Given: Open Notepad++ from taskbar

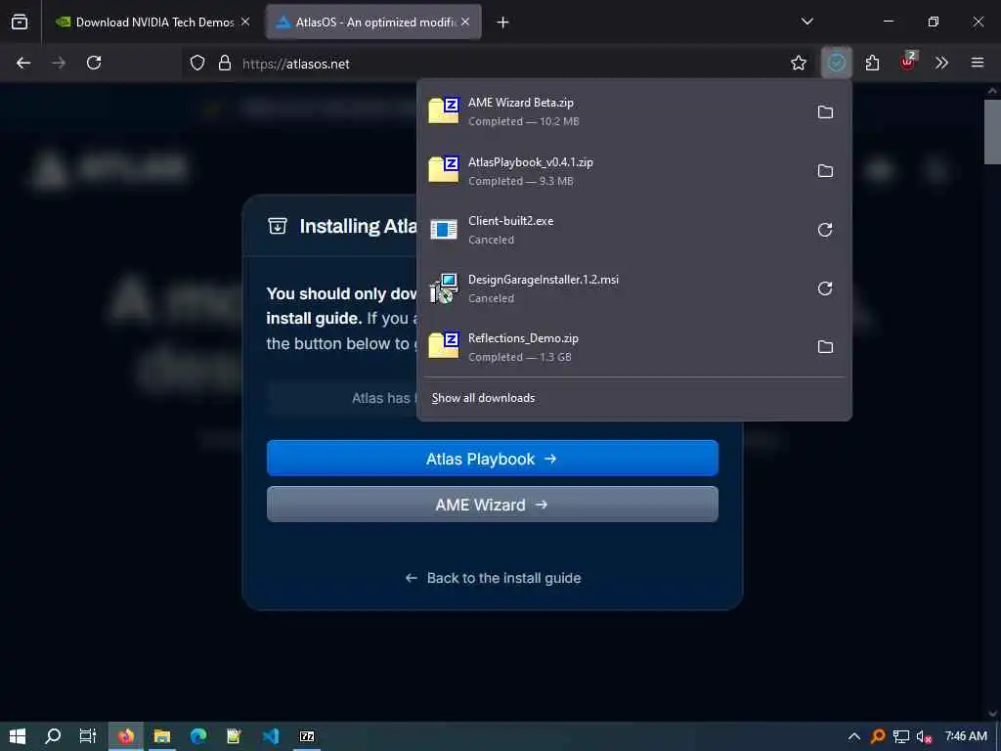Looking at the screenshot, I should 235,736.
